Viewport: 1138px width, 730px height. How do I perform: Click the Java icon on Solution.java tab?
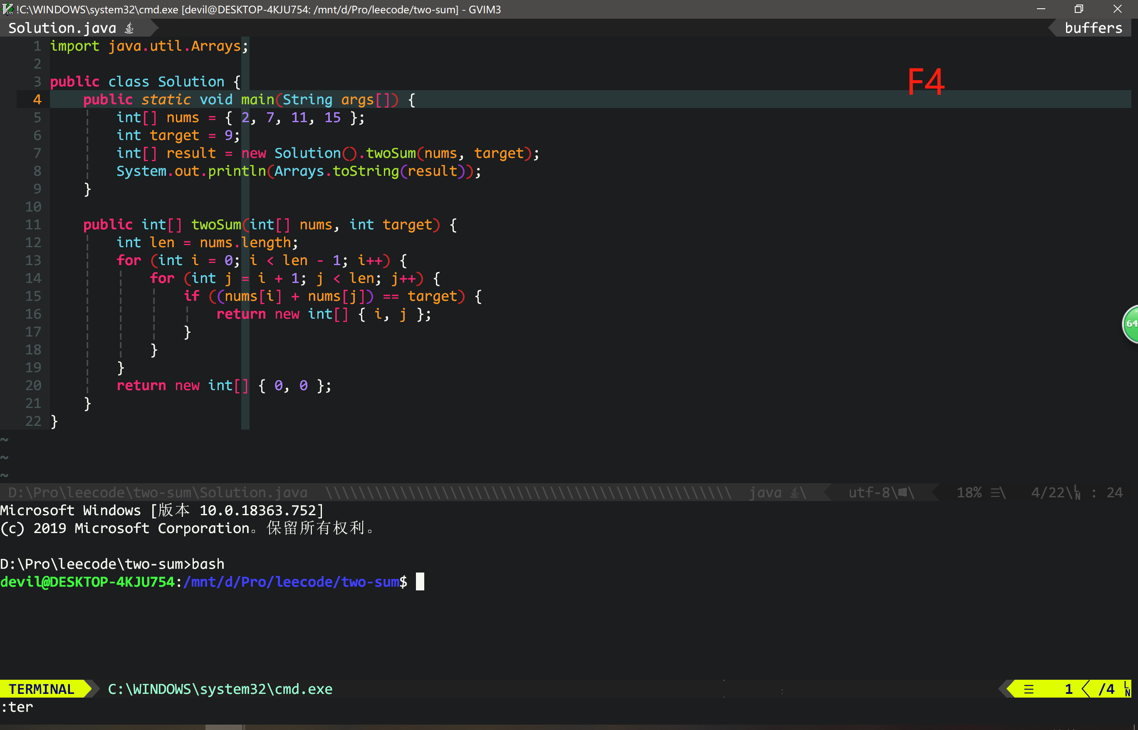click(129, 28)
